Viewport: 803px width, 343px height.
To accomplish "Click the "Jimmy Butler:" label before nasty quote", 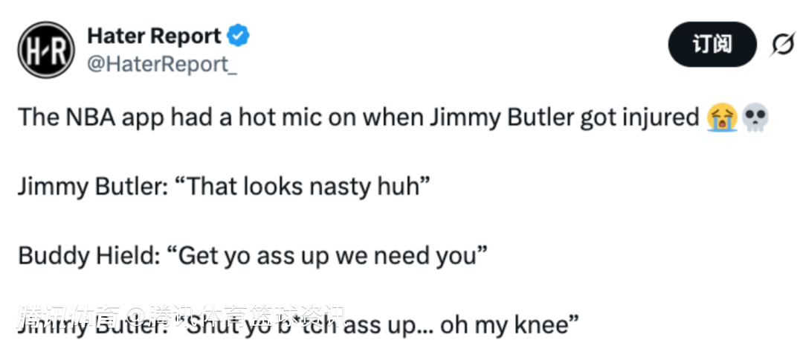I will [92, 186].
